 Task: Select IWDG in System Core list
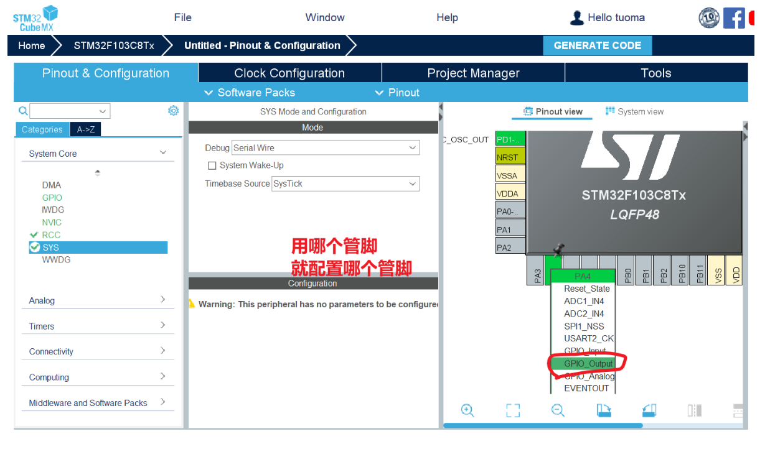53,210
